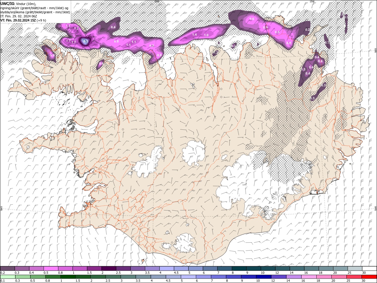The height and width of the screenshot is (283, 377).
Task: Click the UWC/IG title text
Action: [x=7, y=4]
